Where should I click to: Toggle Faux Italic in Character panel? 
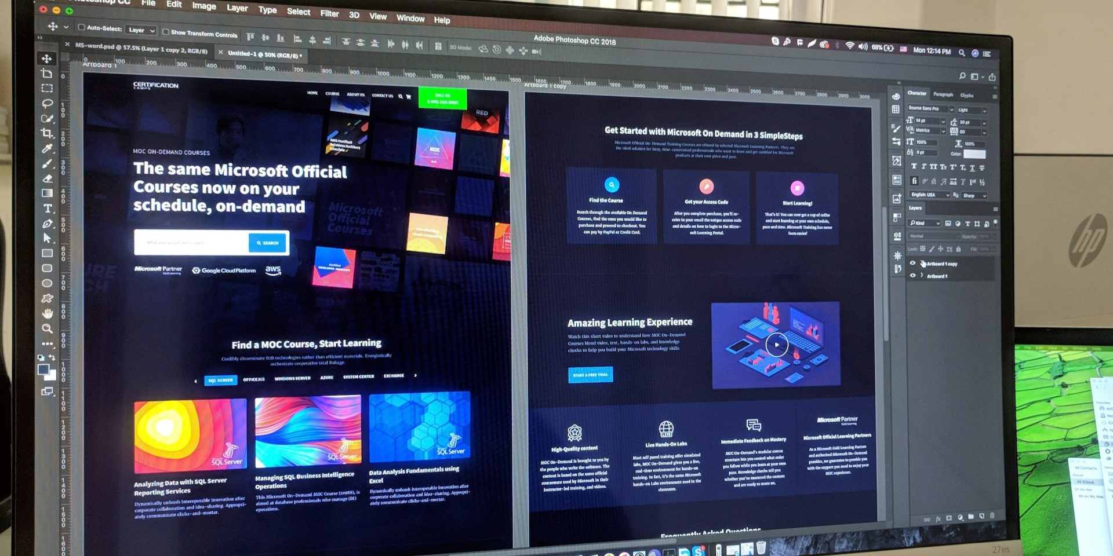click(x=923, y=167)
